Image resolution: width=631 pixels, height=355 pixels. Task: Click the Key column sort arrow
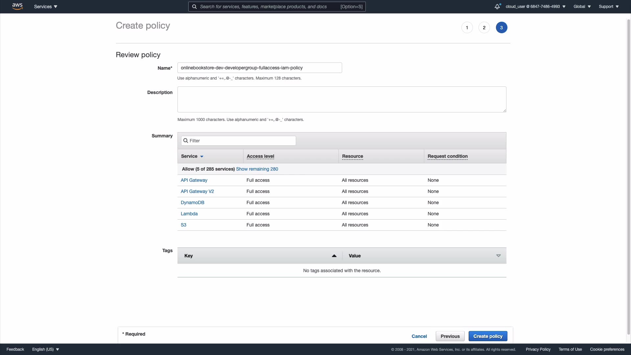coord(334,256)
